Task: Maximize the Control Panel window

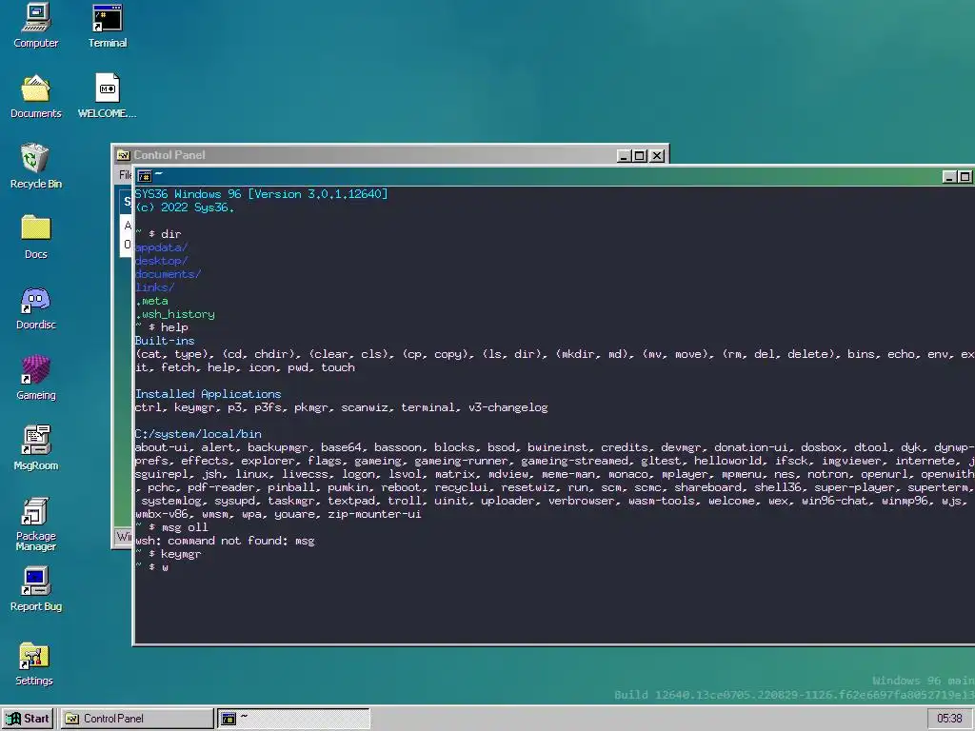Action: [639, 156]
